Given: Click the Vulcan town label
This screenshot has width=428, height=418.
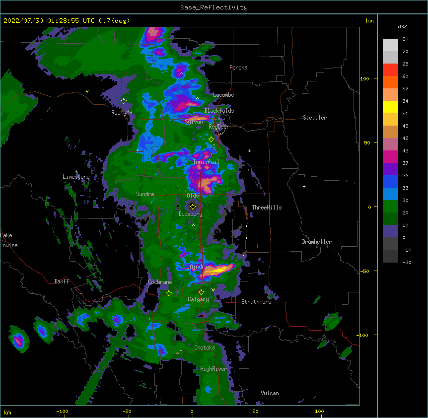Looking at the screenshot, I should click(270, 393).
